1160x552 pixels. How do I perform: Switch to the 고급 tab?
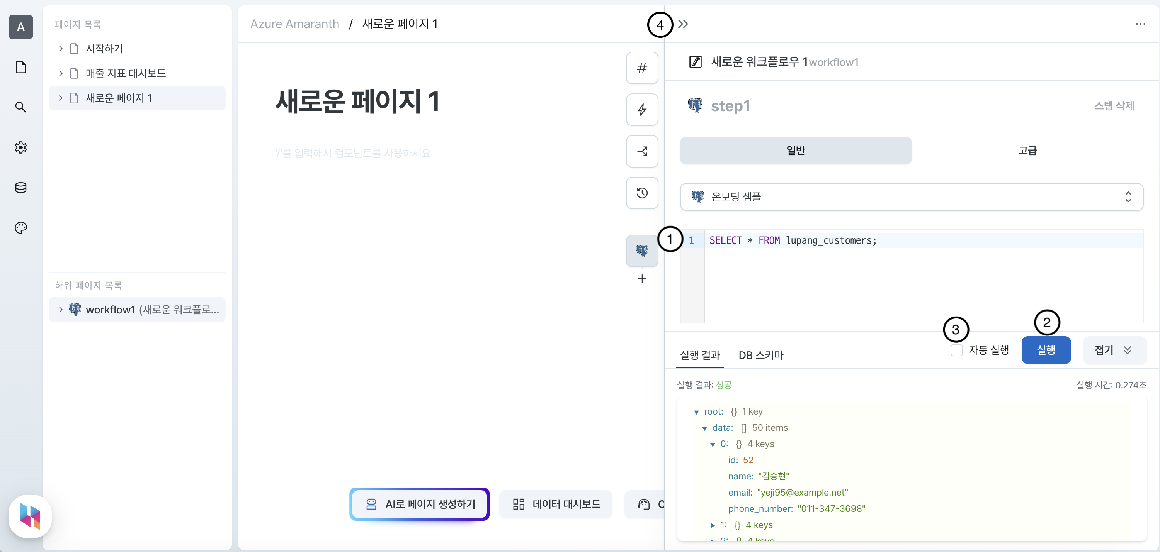(1027, 151)
